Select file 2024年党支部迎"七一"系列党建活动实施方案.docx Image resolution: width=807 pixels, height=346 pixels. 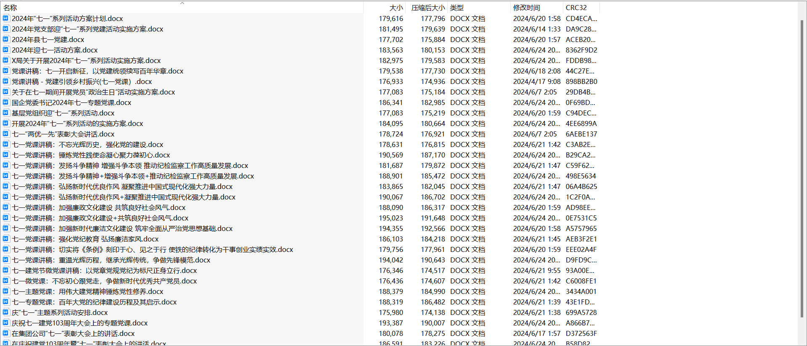tap(87, 29)
